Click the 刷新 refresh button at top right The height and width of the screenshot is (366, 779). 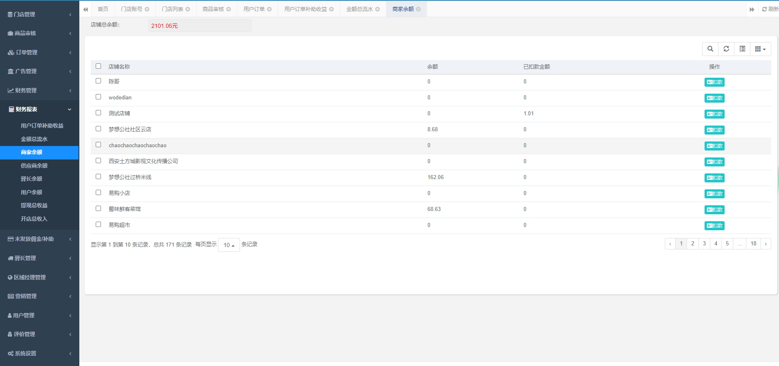click(770, 9)
